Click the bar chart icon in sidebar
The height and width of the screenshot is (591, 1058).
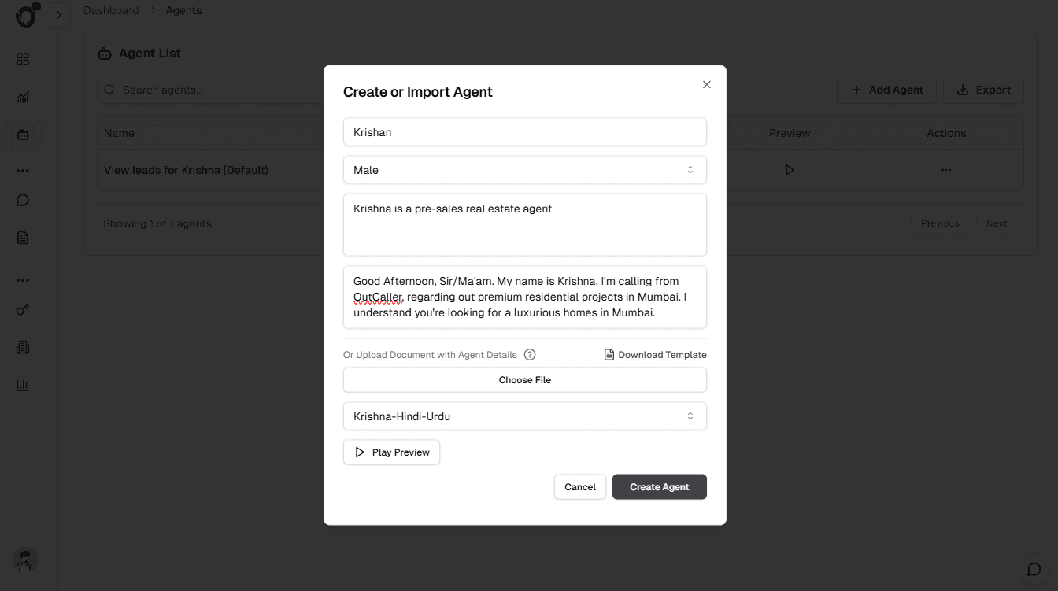click(x=23, y=385)
